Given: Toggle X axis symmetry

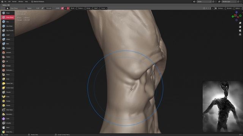Looking at the screenshot, I should (206, 8).
